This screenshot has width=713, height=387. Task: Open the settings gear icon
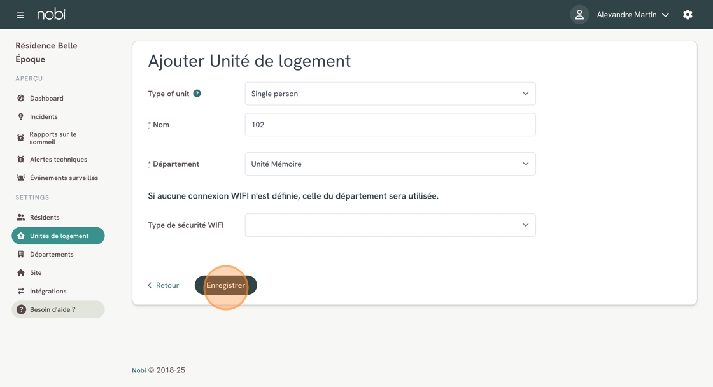click(688, 15)
